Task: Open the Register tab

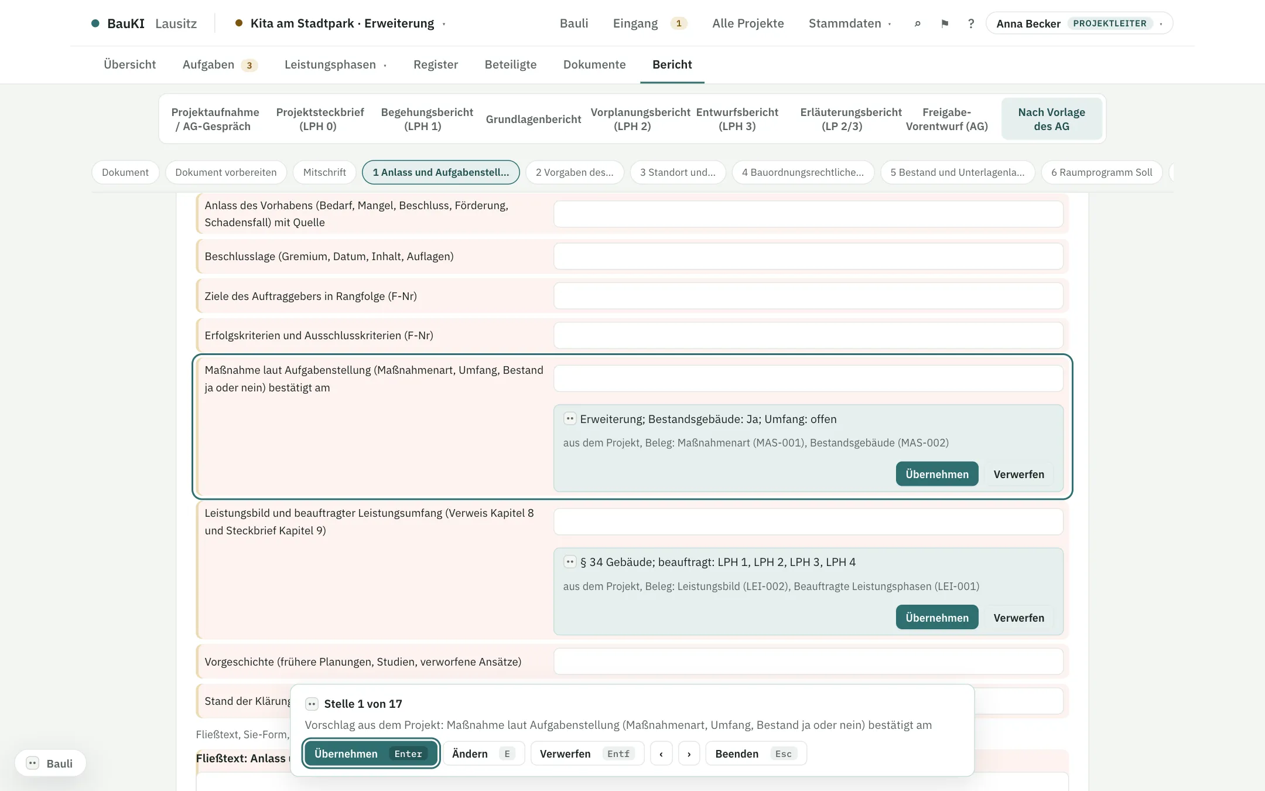Action: tap(435, 64)
